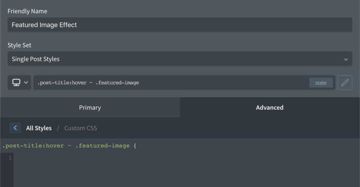This screenshot has width=360, height=187.
Task: Switch to the Advanced tab
Action: tap(270, 108)
